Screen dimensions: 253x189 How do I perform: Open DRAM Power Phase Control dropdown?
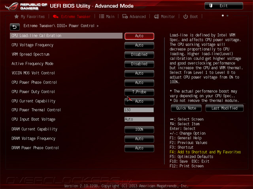pyautogui.click(x=139, y=148)
